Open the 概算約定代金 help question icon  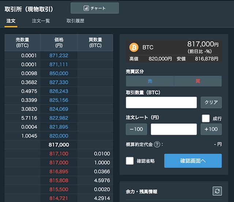157,144
